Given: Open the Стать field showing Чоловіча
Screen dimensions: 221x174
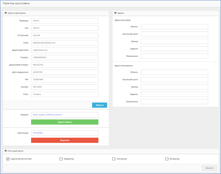Looking at the screenshot, I should (65, 94).
